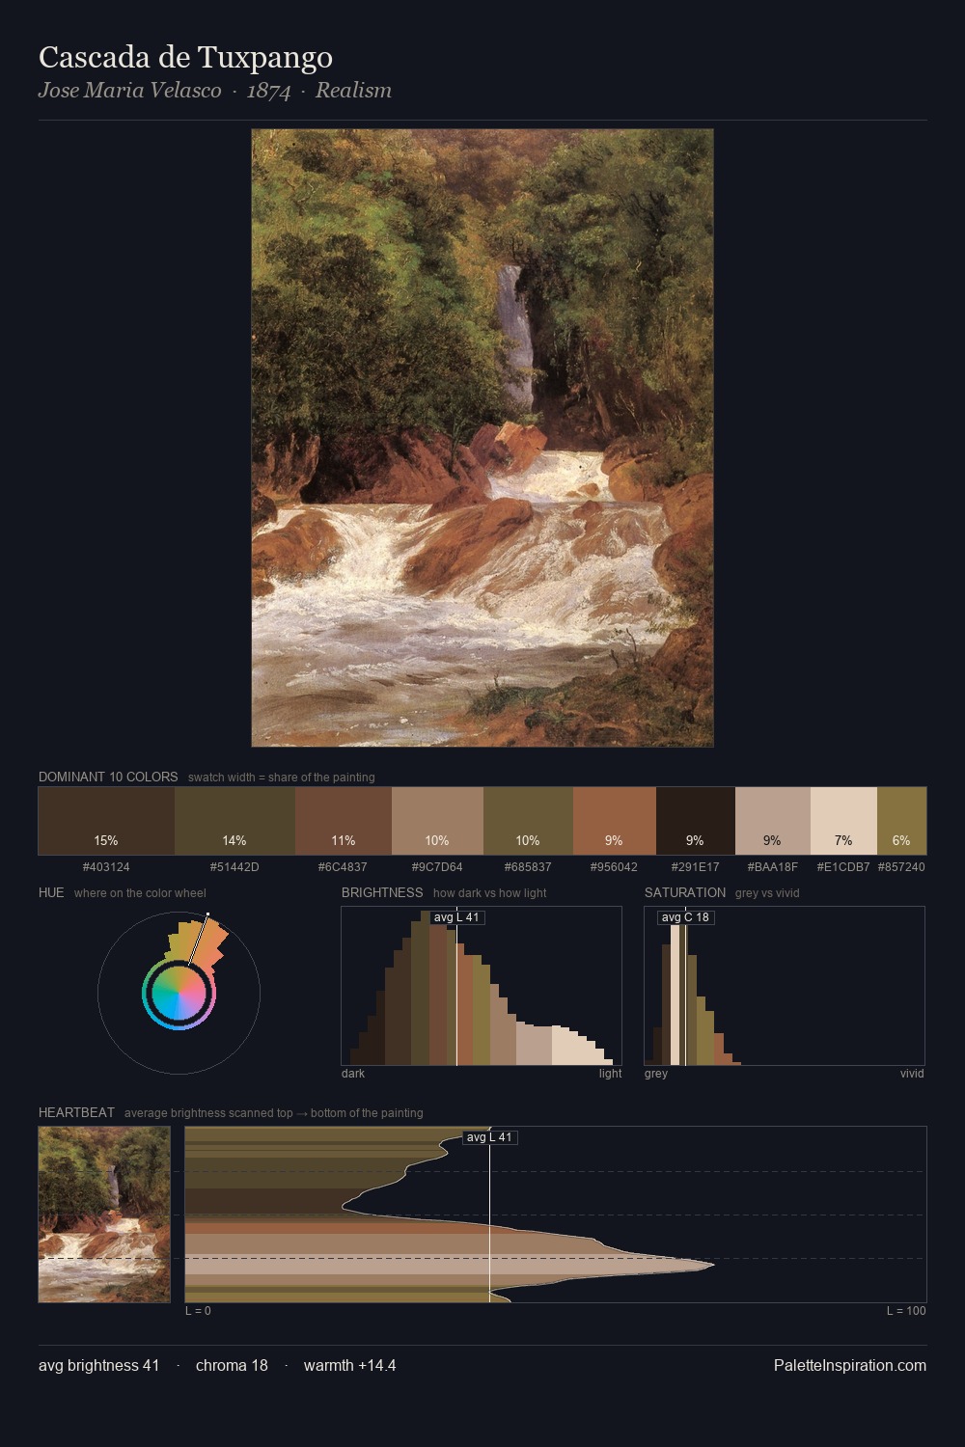Click artist name 'Jose Maria Velasco'
This screenshot has width=965, height=1447.
129,91
